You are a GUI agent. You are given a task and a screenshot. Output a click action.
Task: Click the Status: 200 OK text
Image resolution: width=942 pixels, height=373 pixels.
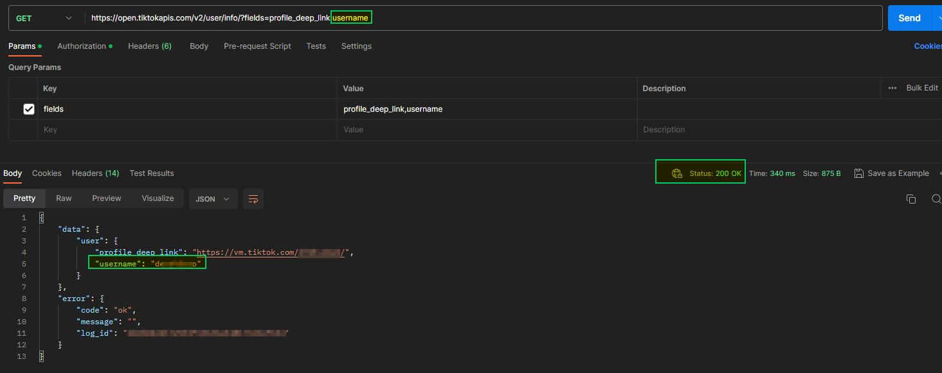[715, 173]
